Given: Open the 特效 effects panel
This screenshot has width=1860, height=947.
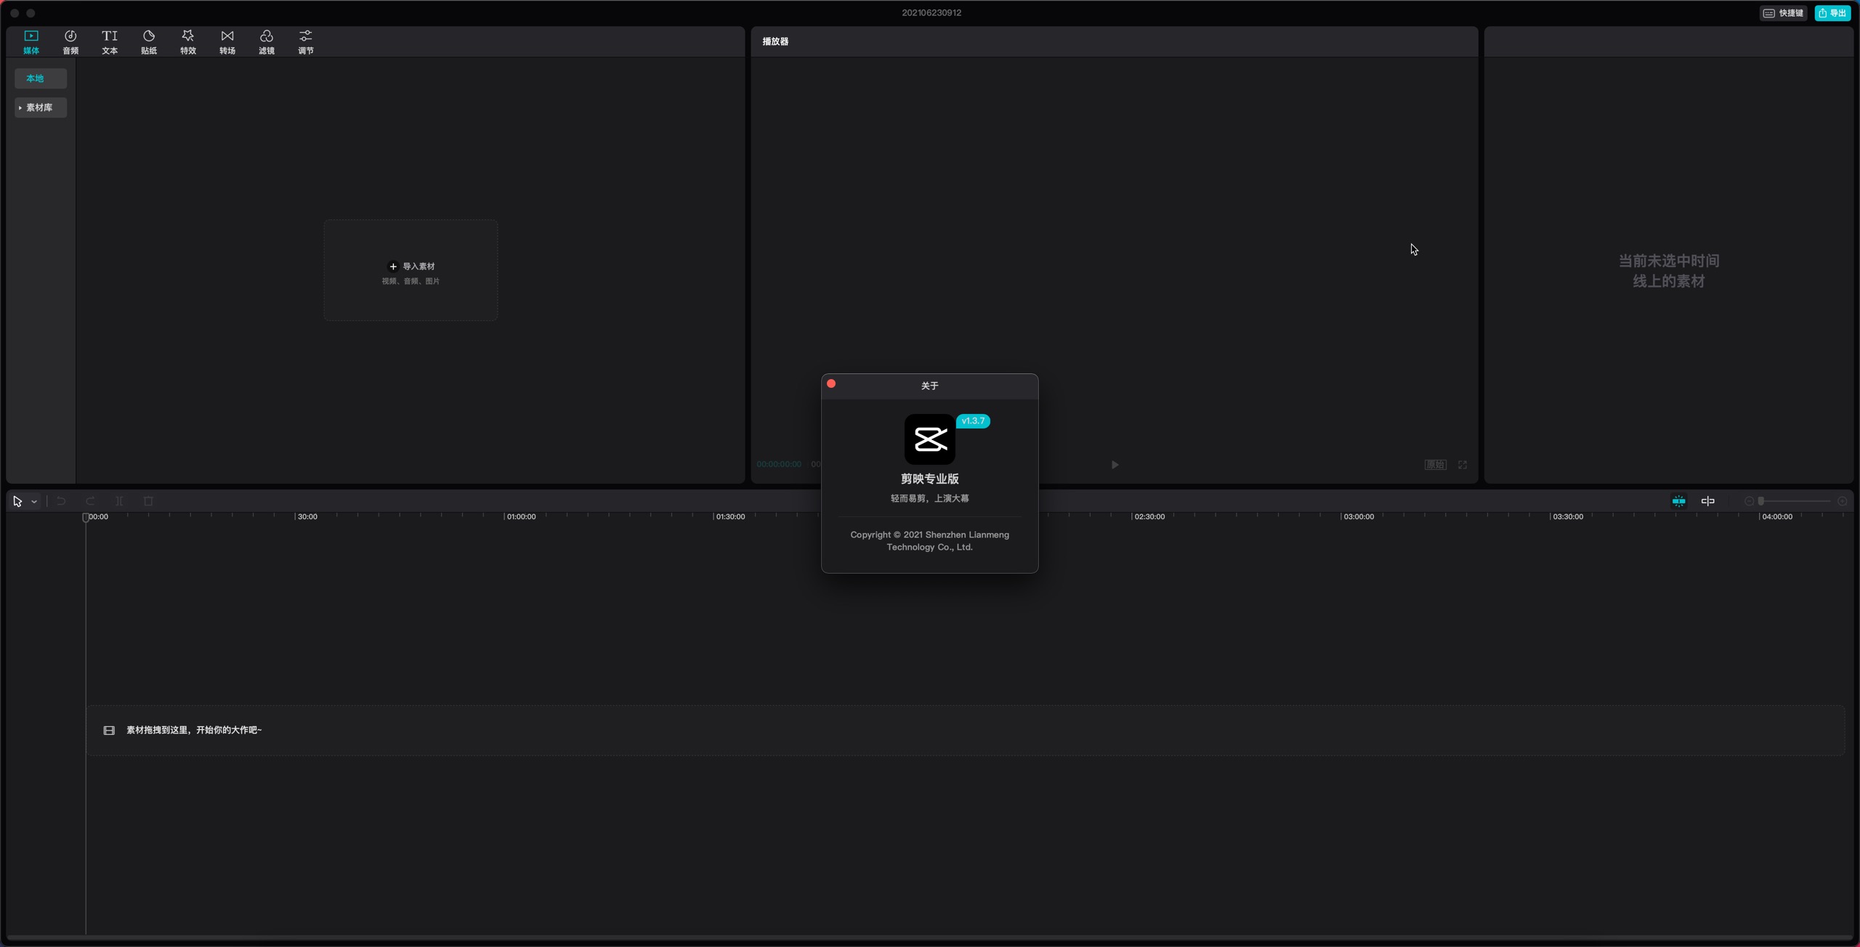Looking at the screenshot, I should click(x=188, y=41).
